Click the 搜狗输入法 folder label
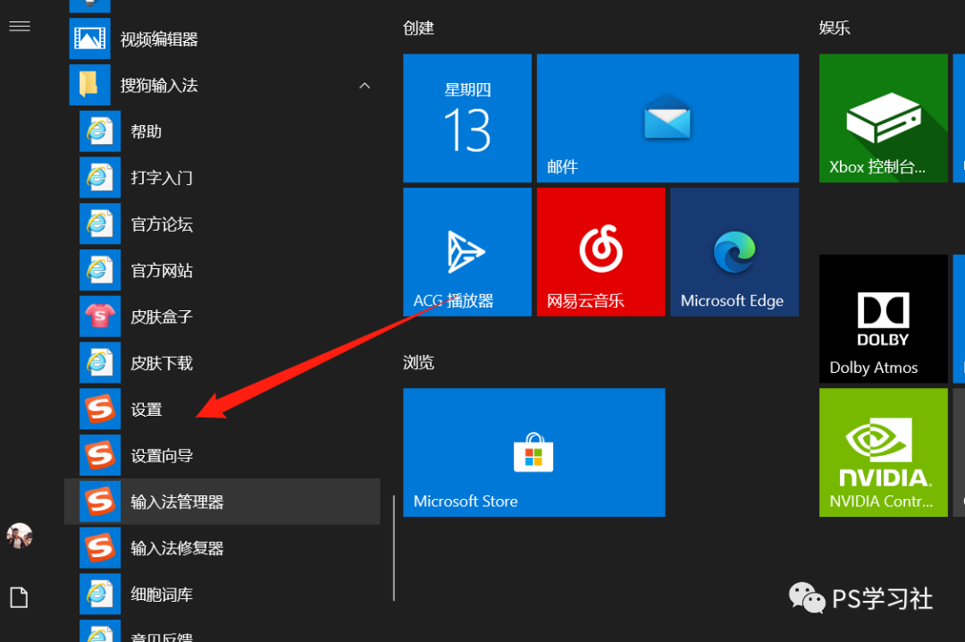Image resolution: width=965 pixels, height=642 pixels. coord(159,86)
